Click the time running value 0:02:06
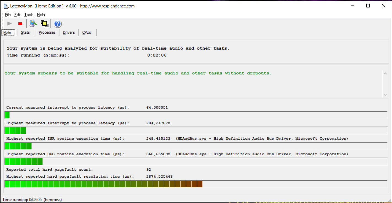 coord(157,55)
